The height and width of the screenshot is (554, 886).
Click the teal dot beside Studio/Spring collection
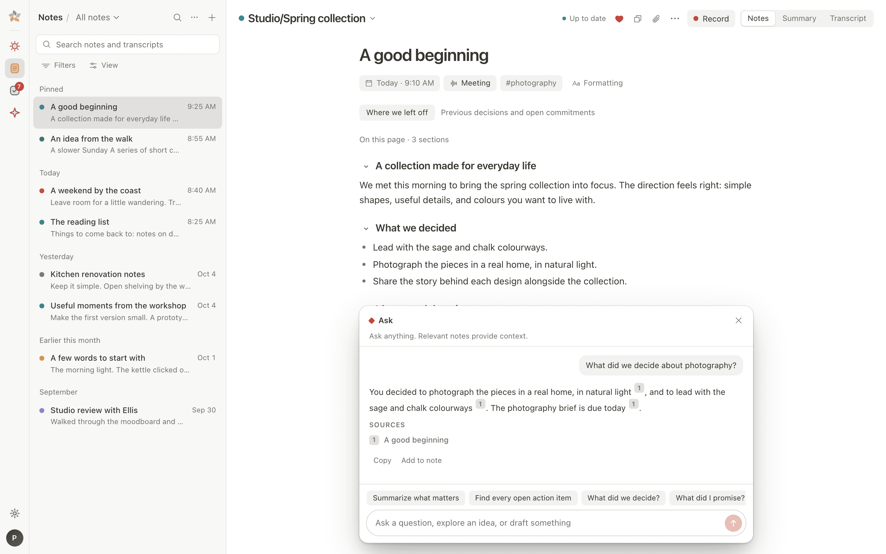point(241,18)
